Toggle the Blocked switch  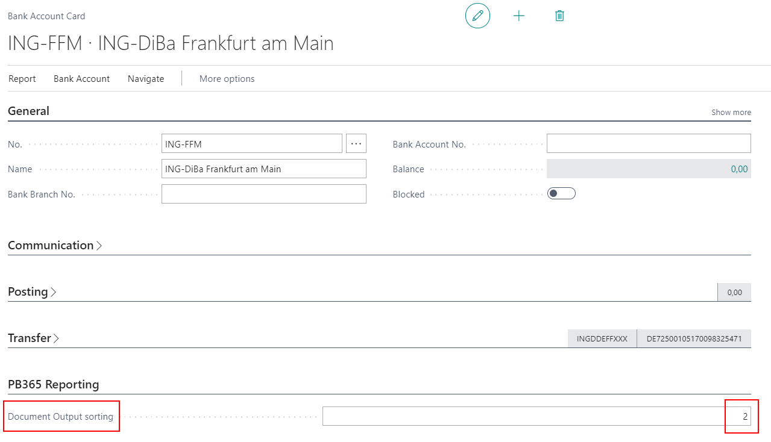(x=561, y=193)
